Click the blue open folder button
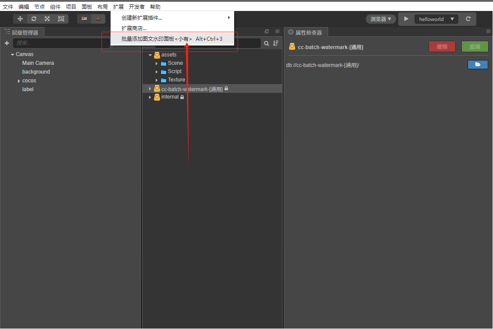 478,65
